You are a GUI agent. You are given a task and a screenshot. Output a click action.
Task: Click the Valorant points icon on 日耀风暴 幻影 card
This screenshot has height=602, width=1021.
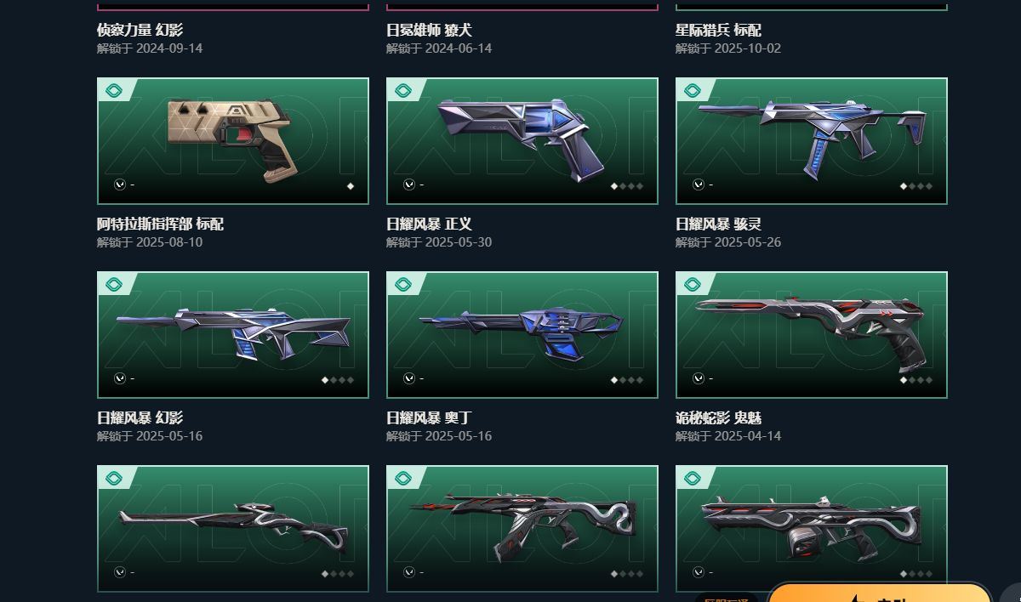[x=120, y=378]
